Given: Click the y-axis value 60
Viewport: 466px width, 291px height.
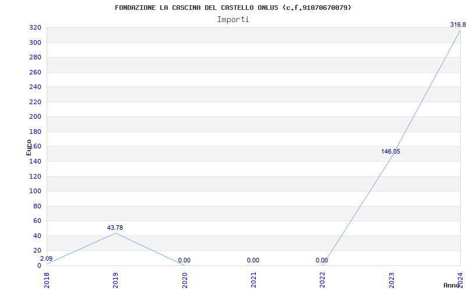Looking at the screenshot, I should 37,221.
